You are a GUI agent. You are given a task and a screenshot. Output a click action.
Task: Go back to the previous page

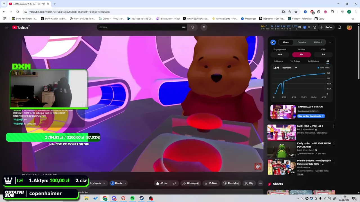4,12
